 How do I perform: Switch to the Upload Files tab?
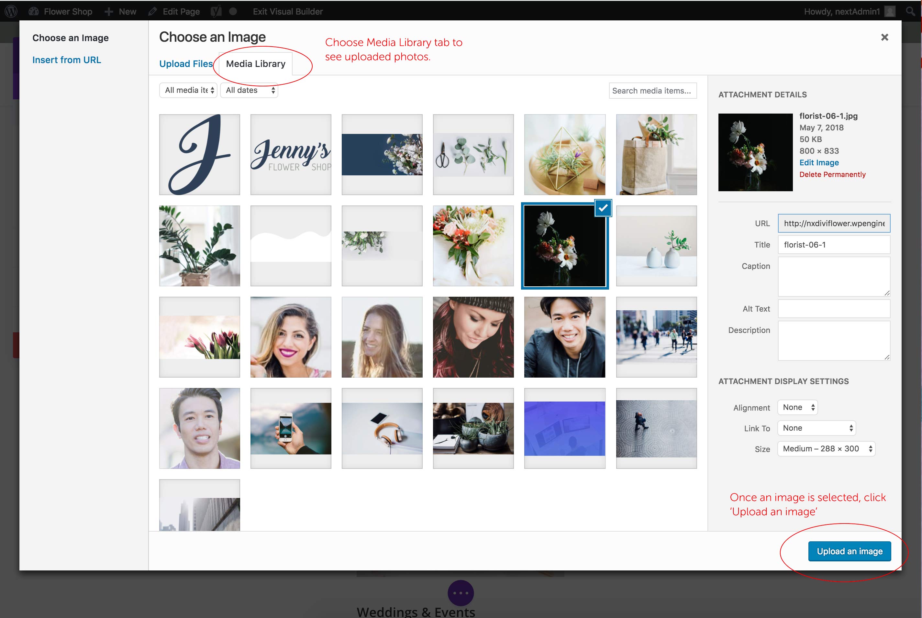tap(186, 64)
